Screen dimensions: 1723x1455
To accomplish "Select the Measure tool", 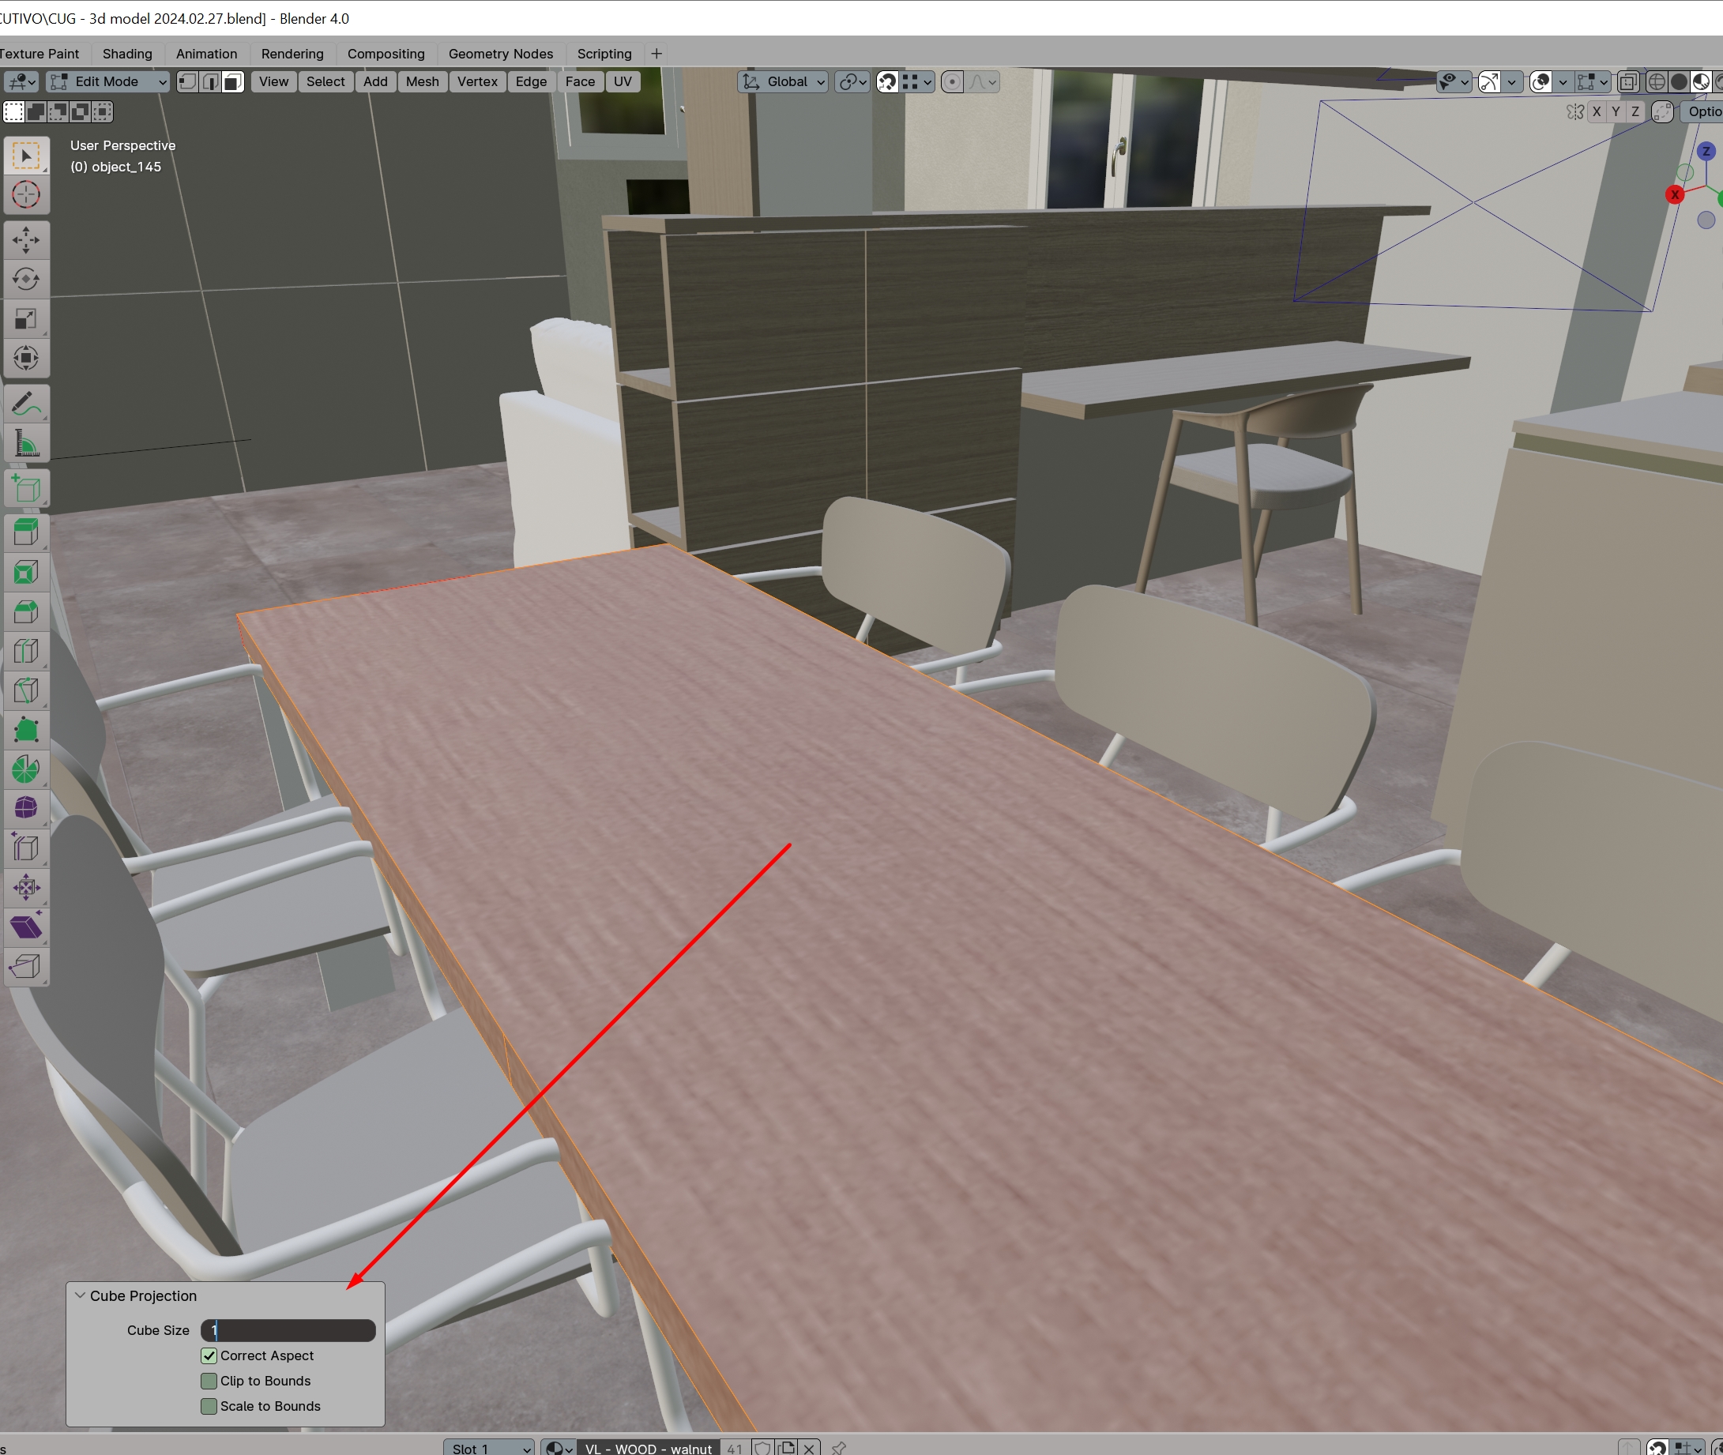I will coord(25,445).
